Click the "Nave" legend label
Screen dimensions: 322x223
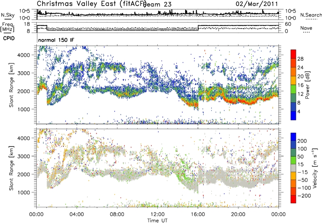[x=306, y=28]
